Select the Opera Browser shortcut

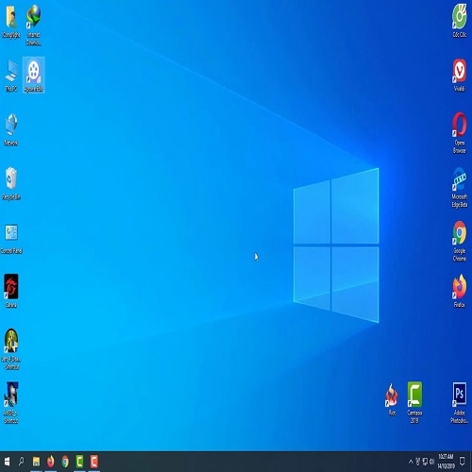[x=460, y=133]
